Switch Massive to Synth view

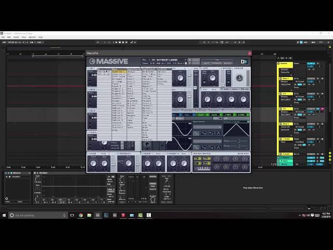(x=207, y=64)
